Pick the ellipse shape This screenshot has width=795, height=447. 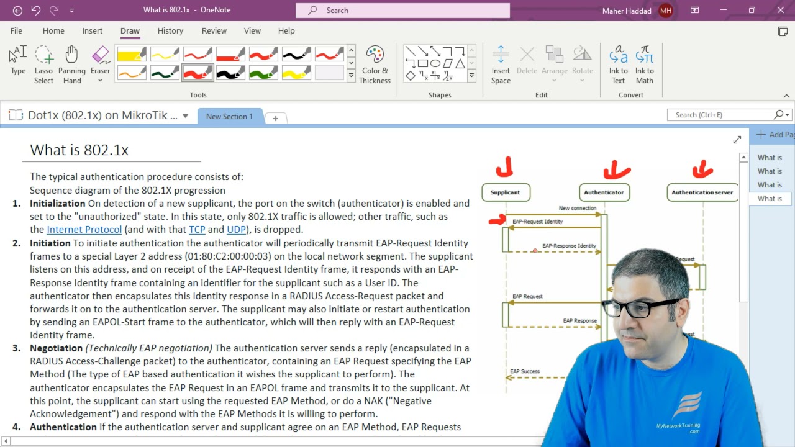(x=435, y=63)
